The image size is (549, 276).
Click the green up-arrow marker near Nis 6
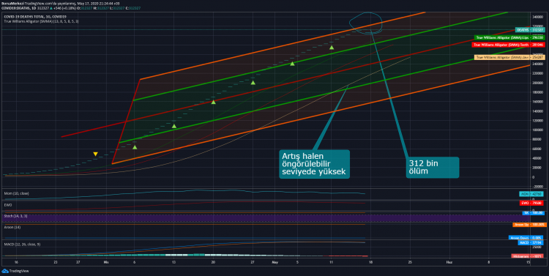(x=135, y=147)
